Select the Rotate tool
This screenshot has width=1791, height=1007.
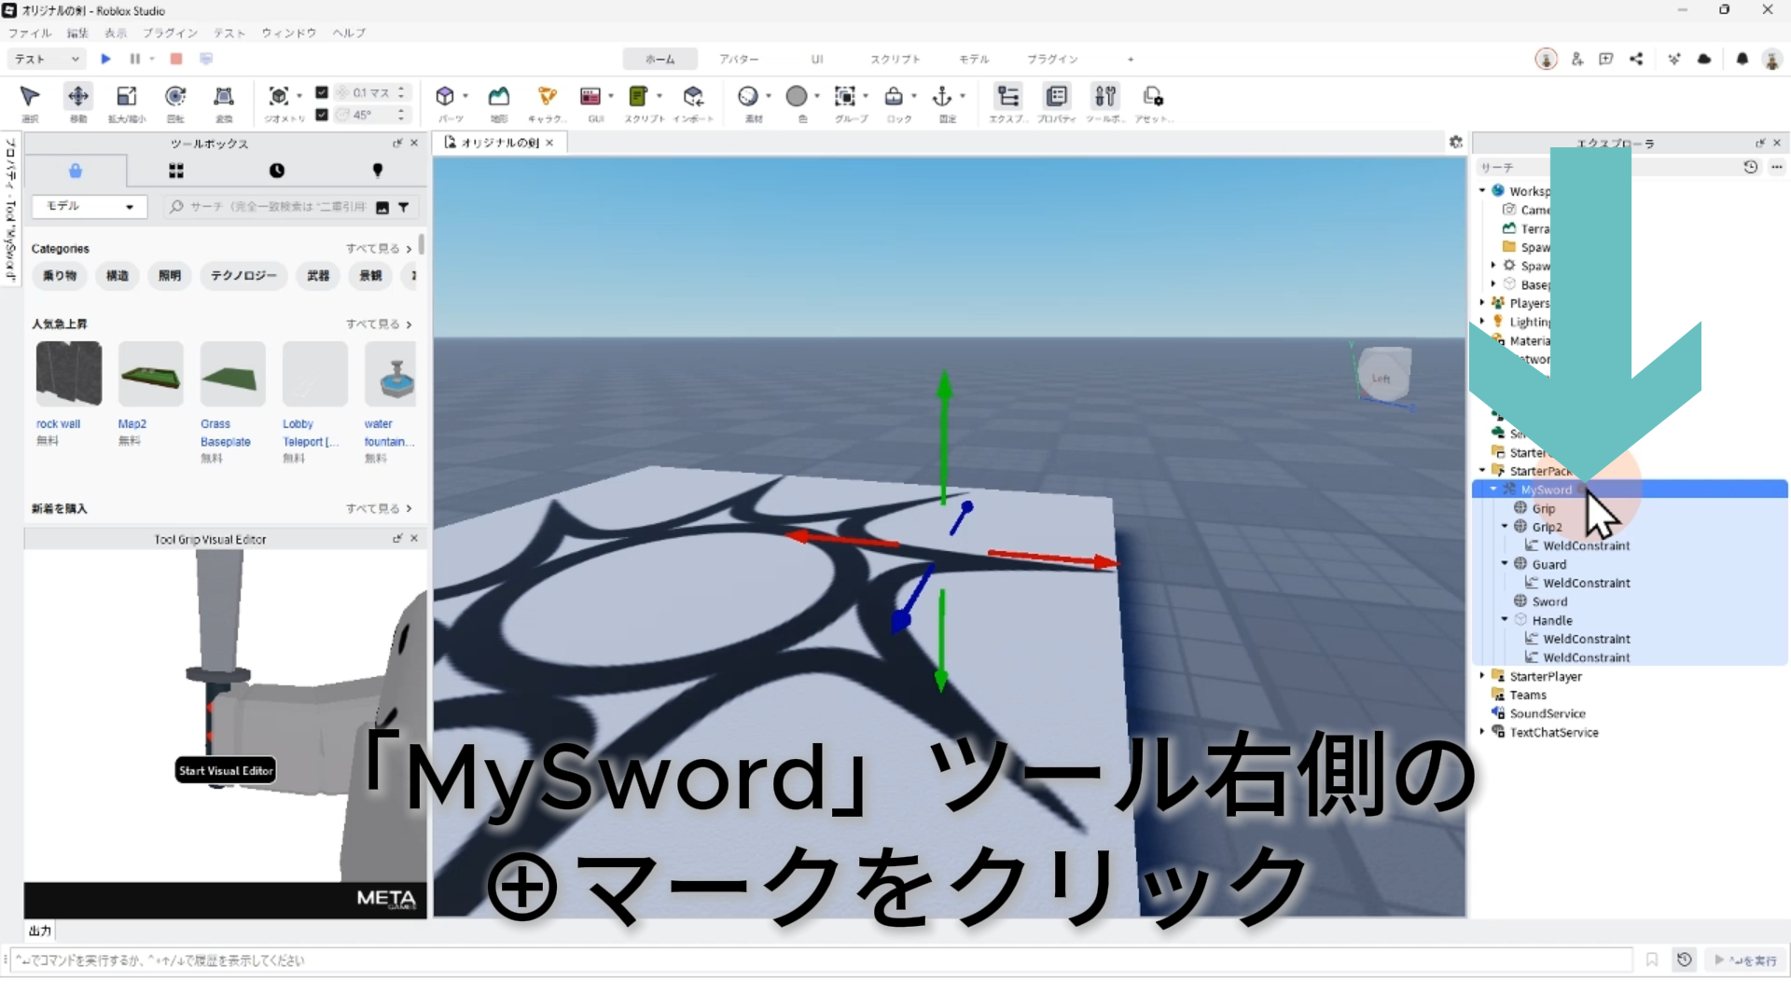[x=175, y=97]
